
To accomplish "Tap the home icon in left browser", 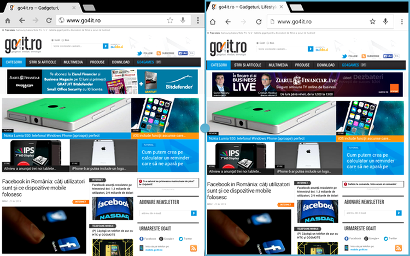I will click(x=8, y=20).
